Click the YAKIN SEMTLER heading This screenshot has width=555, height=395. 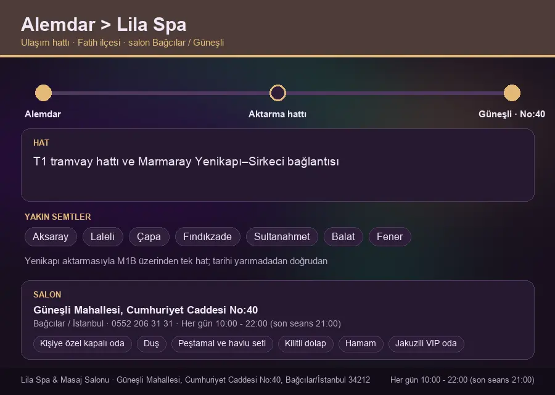(58, 217)
